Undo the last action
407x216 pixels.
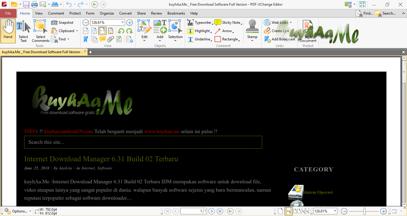tap(69, 4)
